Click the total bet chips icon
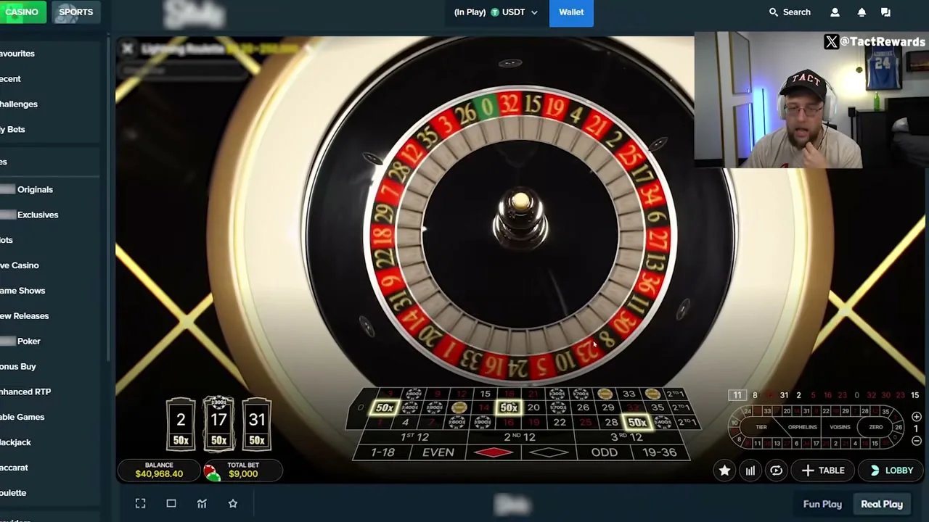This screenshot has height=522, width=929. [x=212, y=473]
